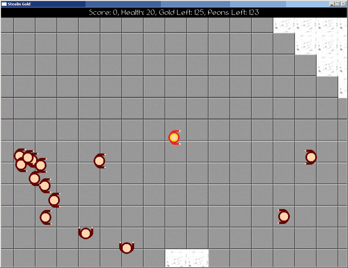Image resolution: width=348 pixels, height=268 pixels.
Task: Target the rightmost peon on the map
Action: 311,157
